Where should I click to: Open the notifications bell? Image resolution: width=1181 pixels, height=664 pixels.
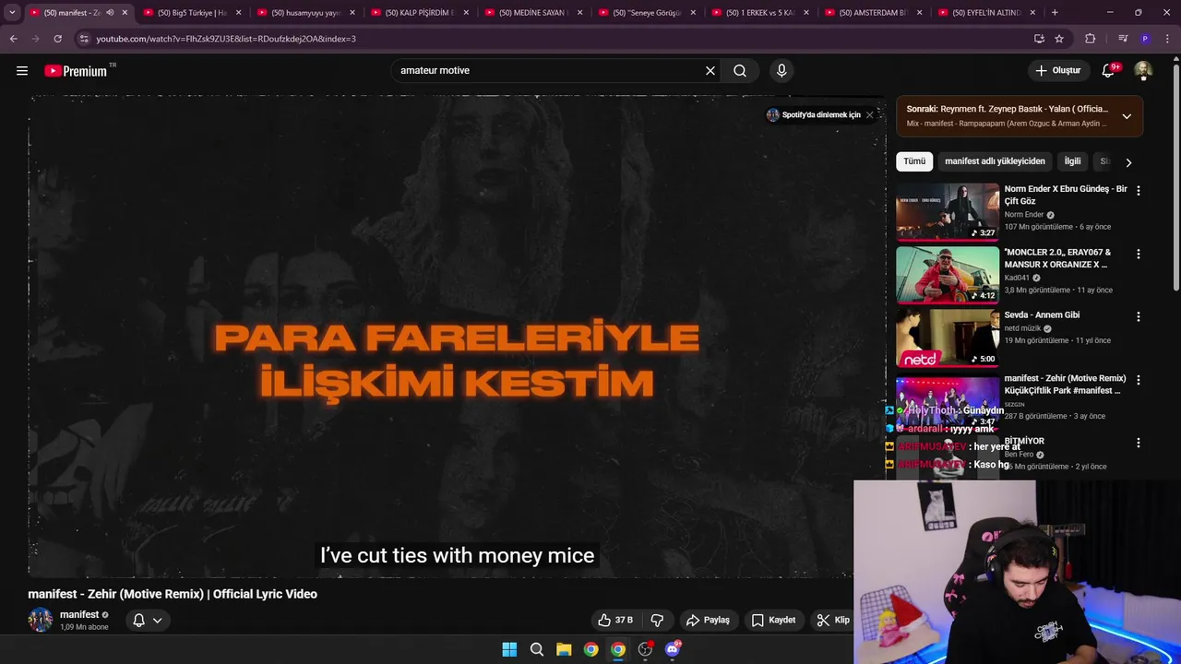[x=1108, y=70]
